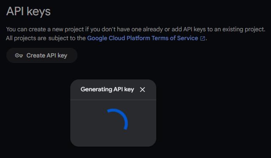Click the "key" word on Create API key

tap(62, 56)
